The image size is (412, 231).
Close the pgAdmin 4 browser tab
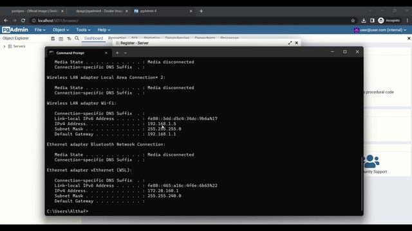point(191,11)
